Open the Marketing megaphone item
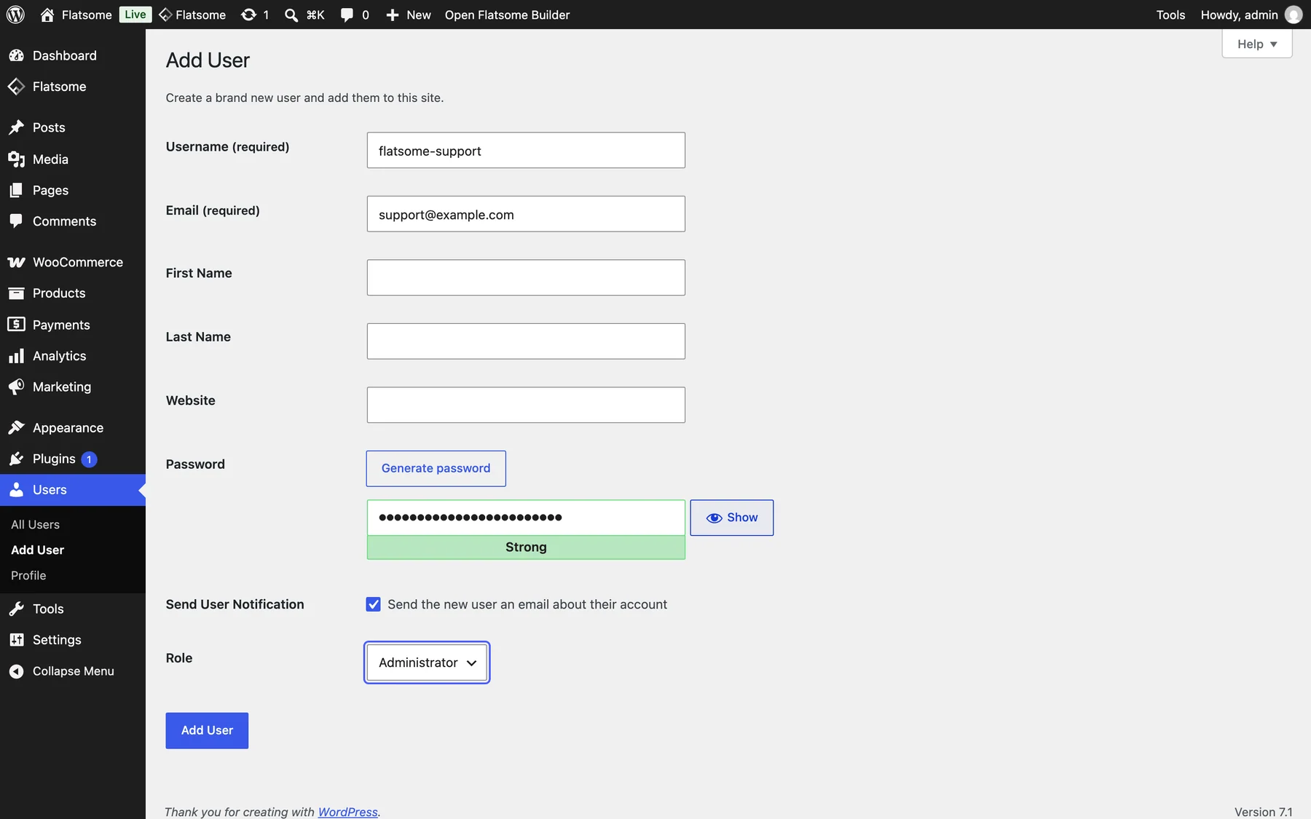The image size is (1311, 819). [73, 387]
